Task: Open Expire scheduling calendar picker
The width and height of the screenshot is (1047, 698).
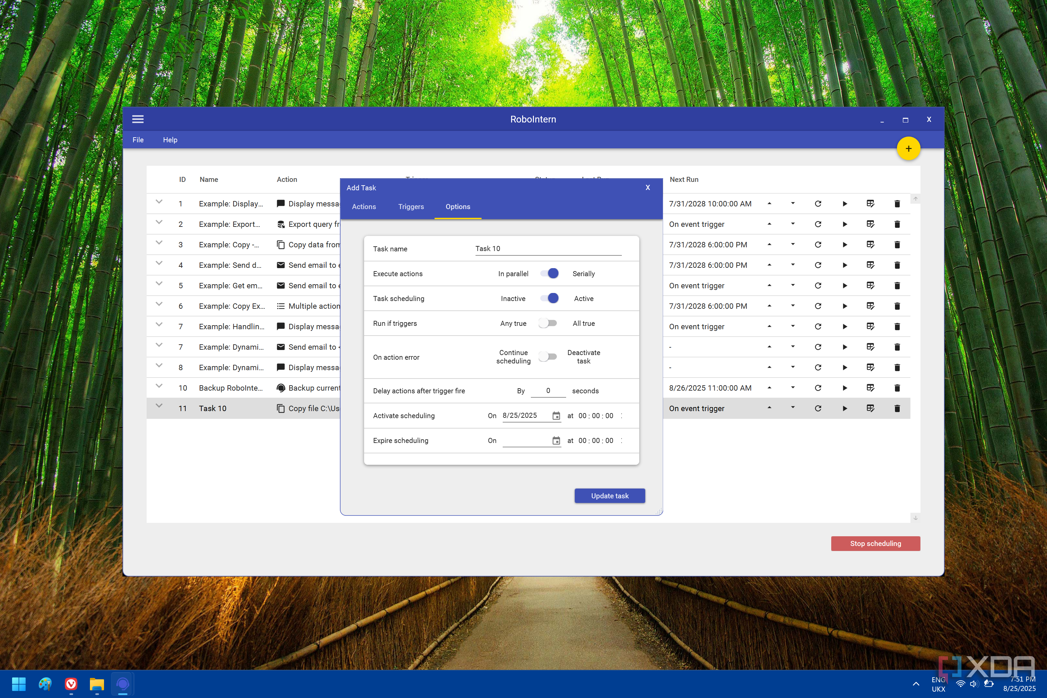Action: tap(556, 441)
